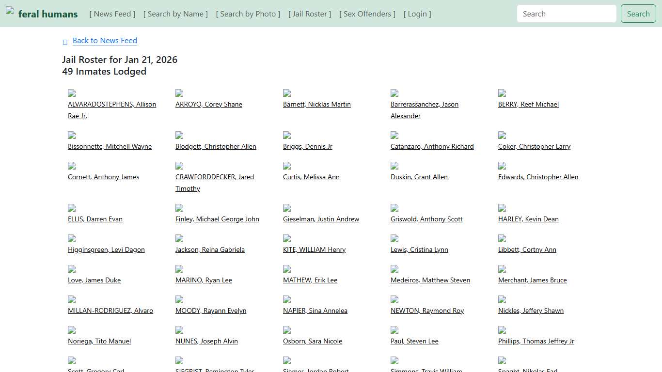Follow the Back to News Feed link
Screen dimensions: 662x372
[x=105, y=41]
